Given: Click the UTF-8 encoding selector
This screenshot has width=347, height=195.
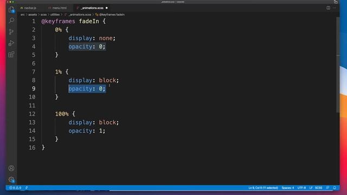Looking at the screenshot, I should [x=301, y=188].
